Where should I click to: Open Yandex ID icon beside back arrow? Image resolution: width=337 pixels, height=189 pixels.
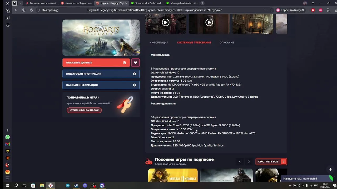24,10
